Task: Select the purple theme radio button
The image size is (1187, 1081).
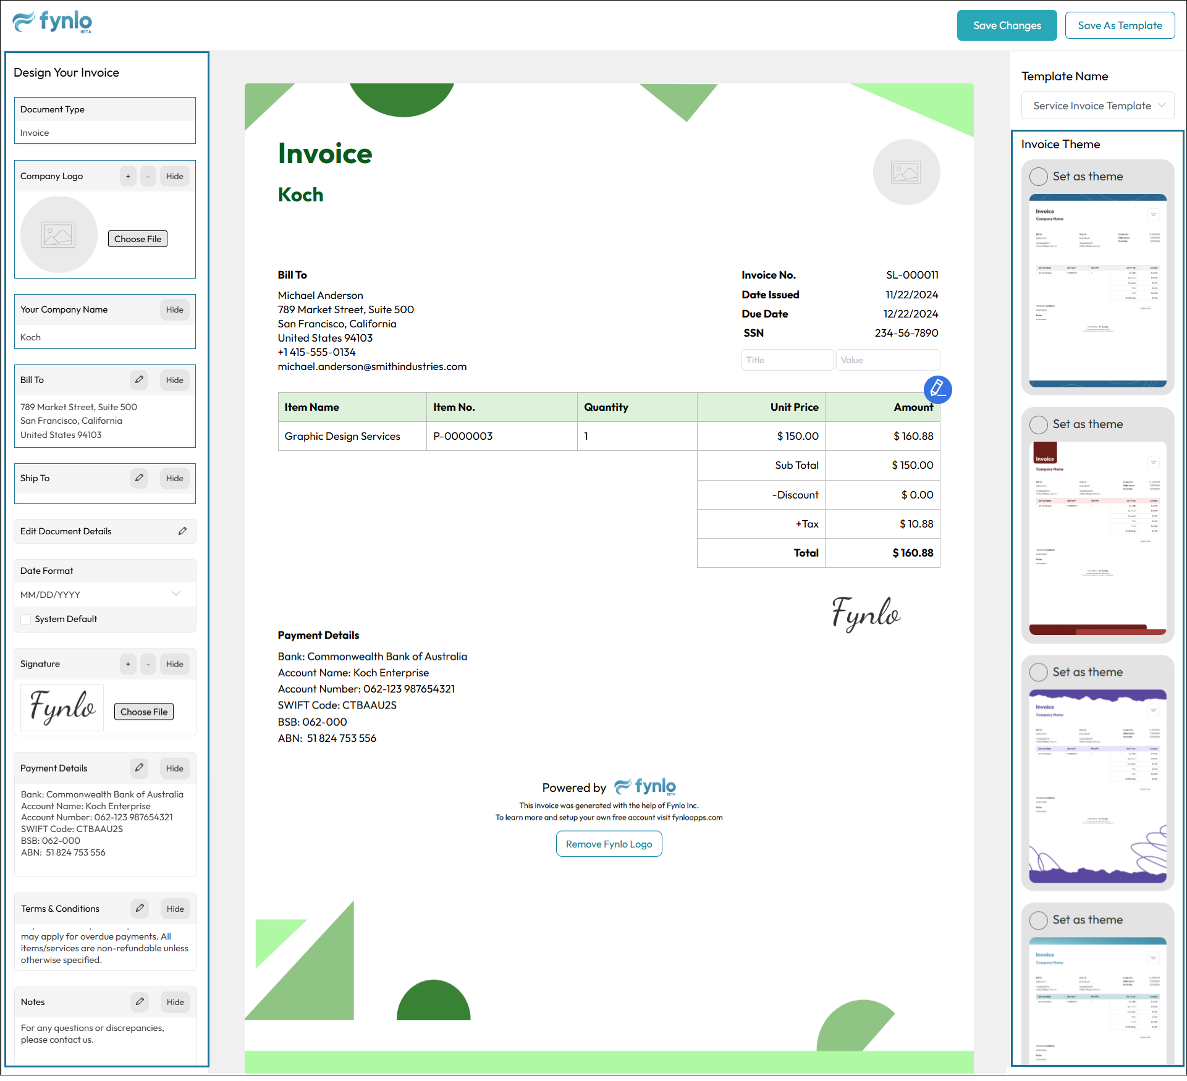Action: coord(1039,672)
